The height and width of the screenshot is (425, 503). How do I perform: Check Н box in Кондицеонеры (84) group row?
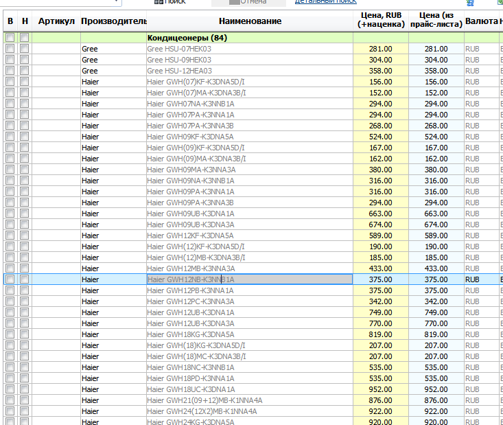tap(24, 38)
